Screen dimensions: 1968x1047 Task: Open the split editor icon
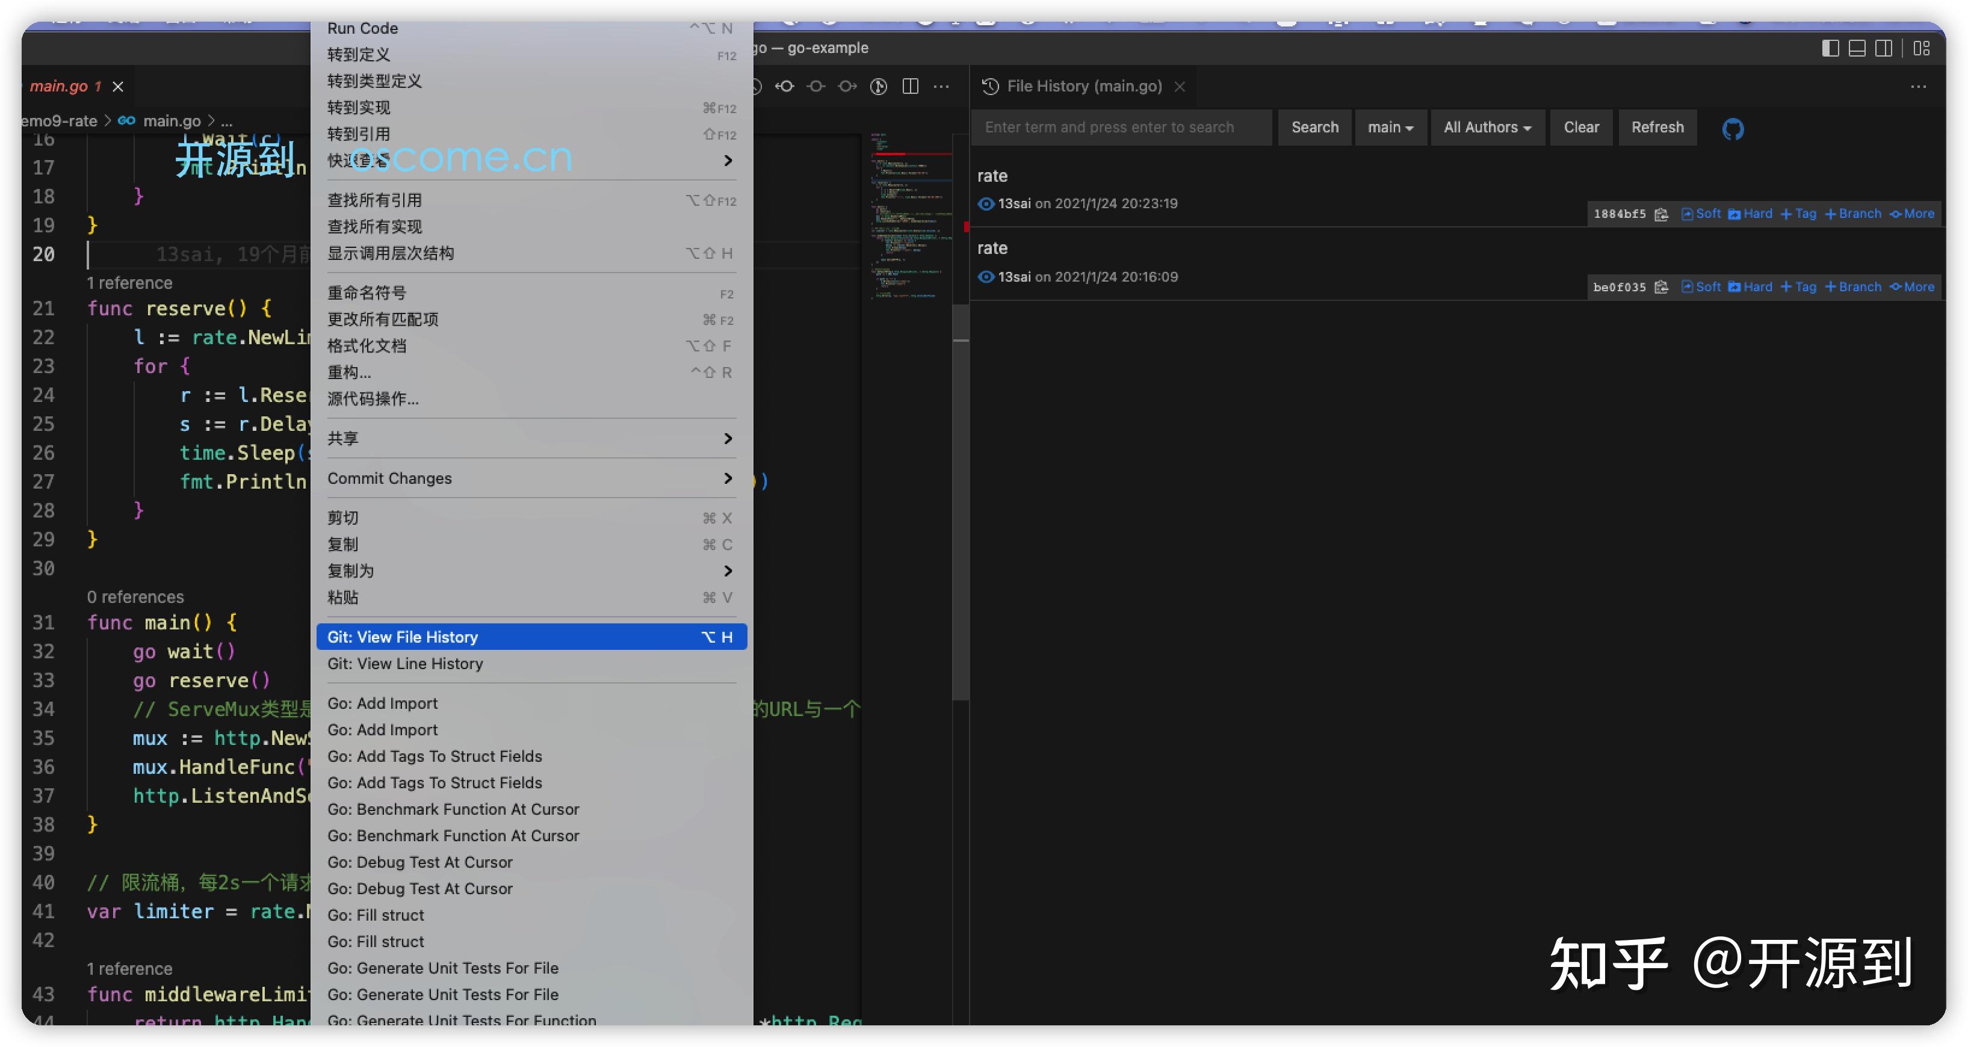910,86
